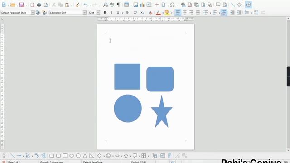Undo the last action
The image size is (290, 163).
(x=86, y=5)
